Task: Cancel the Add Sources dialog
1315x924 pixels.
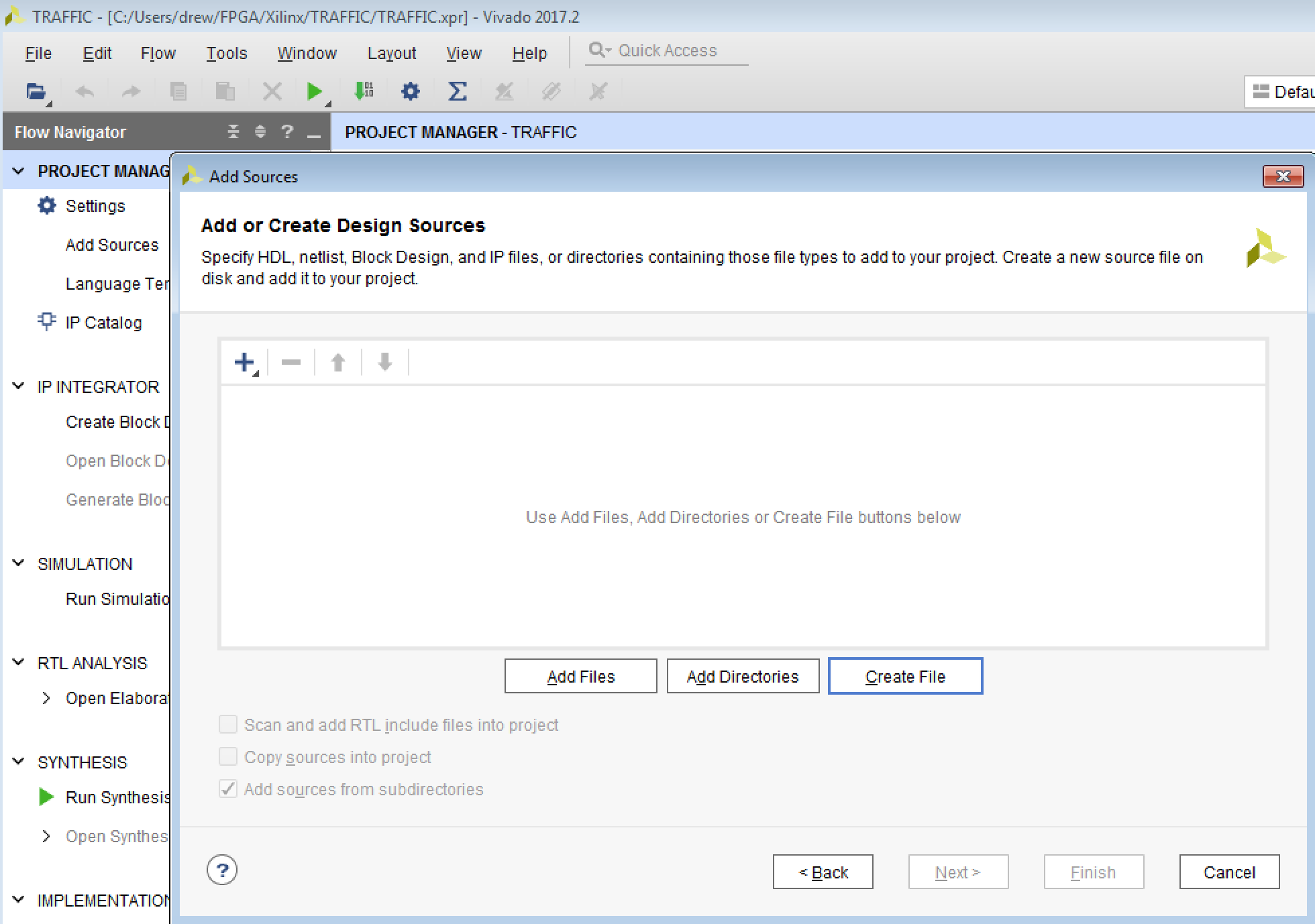Action: (1230, 872)
